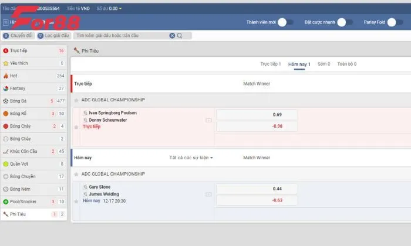Toggle the Thành viên mới switch
This screenshot has width=411, height=246.
[x=285, y=22]
